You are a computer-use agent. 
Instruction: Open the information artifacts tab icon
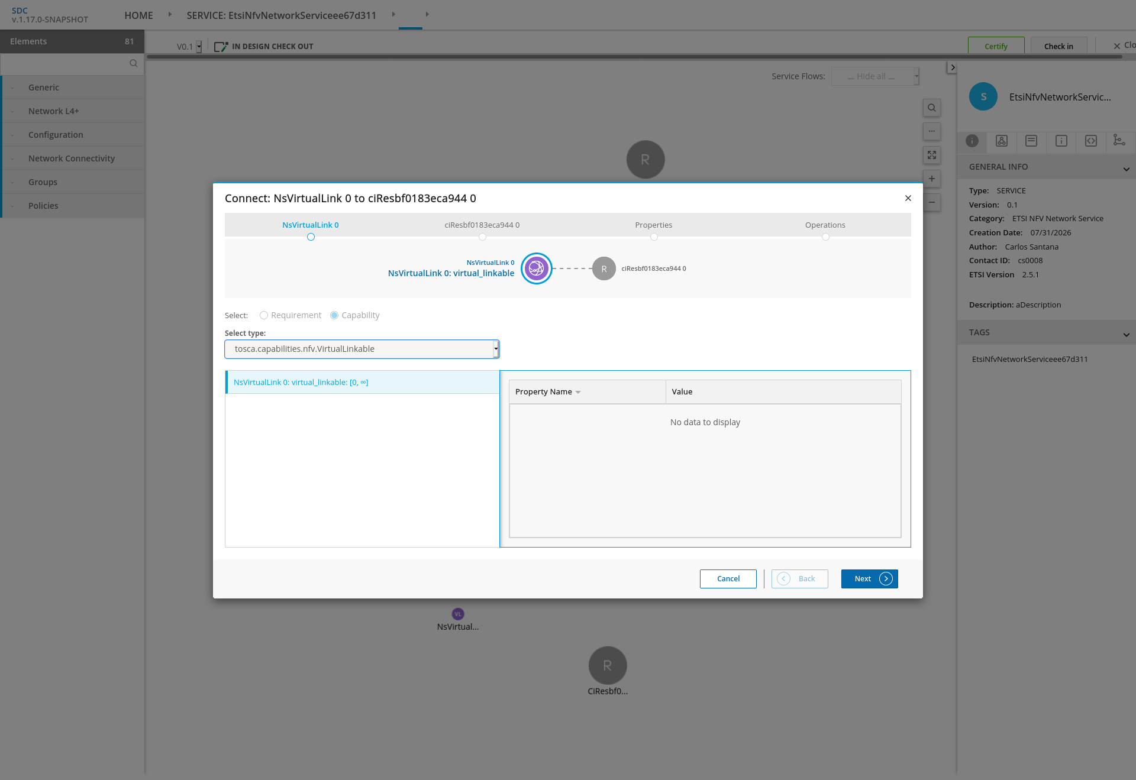(1061, 141)
